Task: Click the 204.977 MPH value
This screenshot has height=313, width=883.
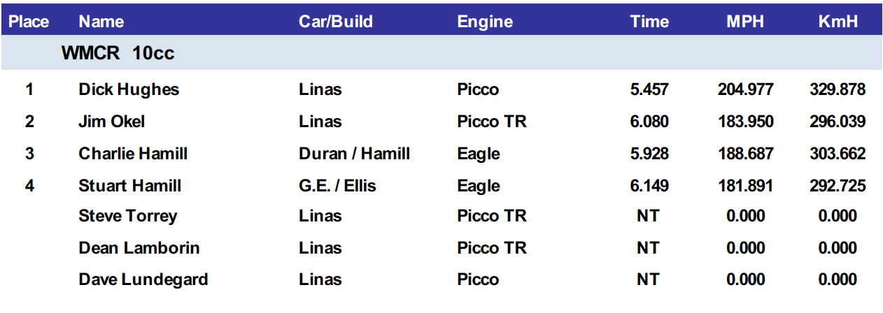Action: (x=745, y=89)
